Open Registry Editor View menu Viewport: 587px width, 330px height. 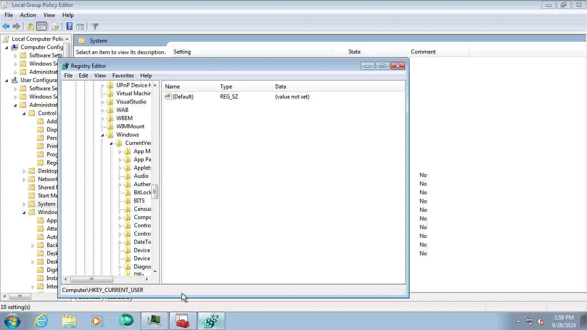100,76
